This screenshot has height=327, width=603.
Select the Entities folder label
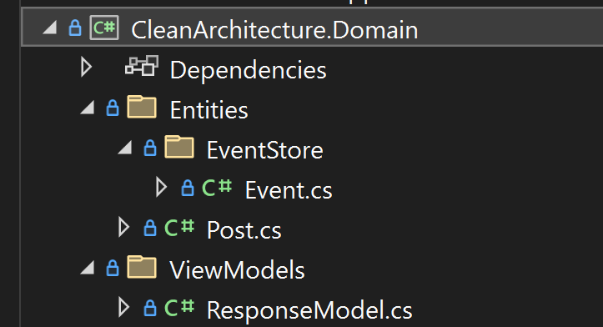click(209, 110)
